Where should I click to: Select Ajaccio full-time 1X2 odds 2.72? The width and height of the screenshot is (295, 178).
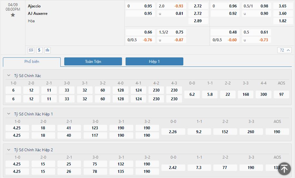pos(198,6)
